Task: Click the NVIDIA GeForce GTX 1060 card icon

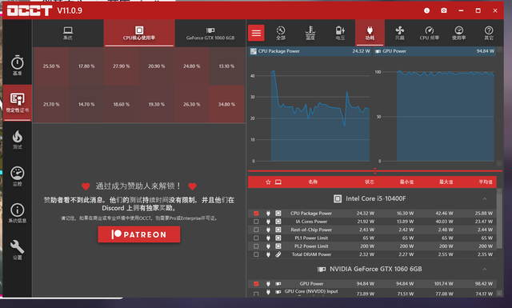Action: pos(322,269)
